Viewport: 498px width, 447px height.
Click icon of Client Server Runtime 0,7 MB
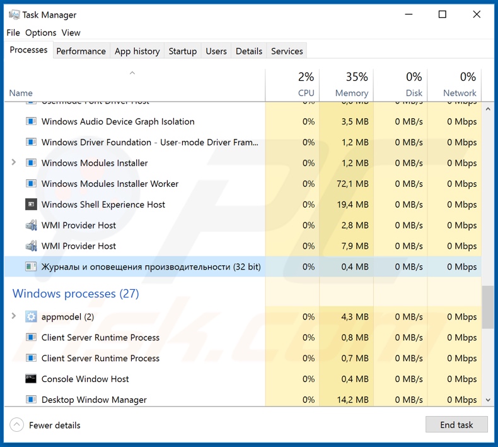pyautogui.click(x=31, y=358)
